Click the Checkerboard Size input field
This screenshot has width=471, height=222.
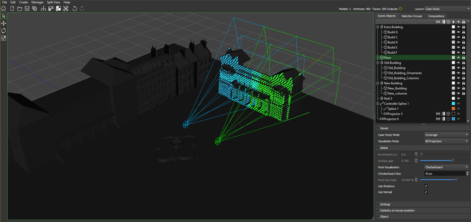[438, 174]
